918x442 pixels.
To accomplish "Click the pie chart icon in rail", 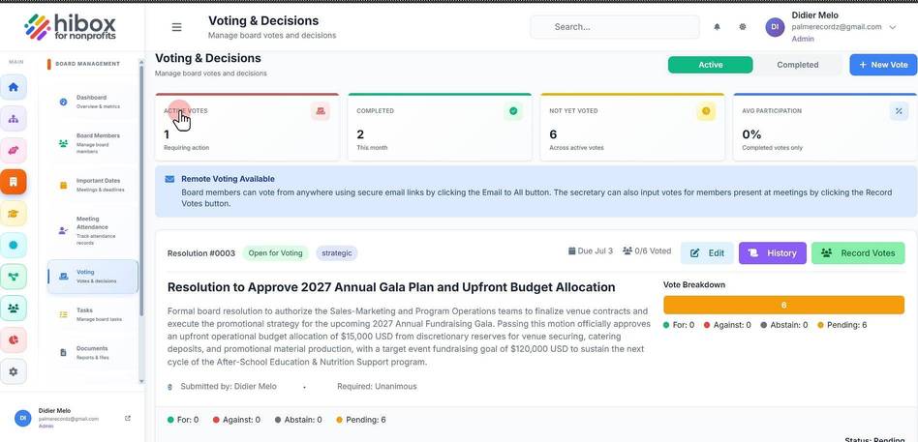I will coord(14,339).
